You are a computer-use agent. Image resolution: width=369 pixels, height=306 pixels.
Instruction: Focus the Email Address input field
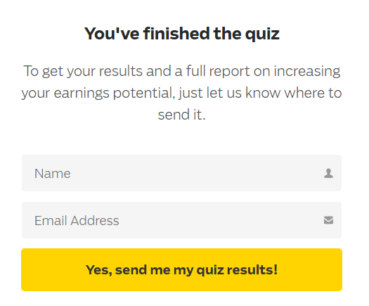point(181,220)
